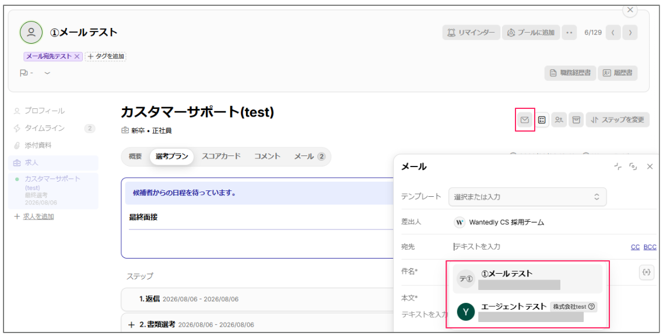Image resolution: width=663 pixels, height=336 pixels.
Task: Switch to the スコアカード tab
Action: [x=221, y=156]
